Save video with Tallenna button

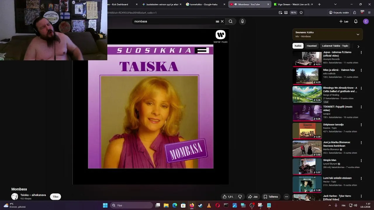271,197
